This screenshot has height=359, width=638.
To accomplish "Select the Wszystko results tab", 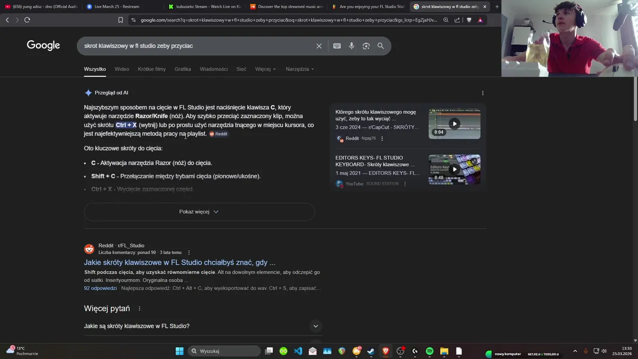I will [95, 69].
